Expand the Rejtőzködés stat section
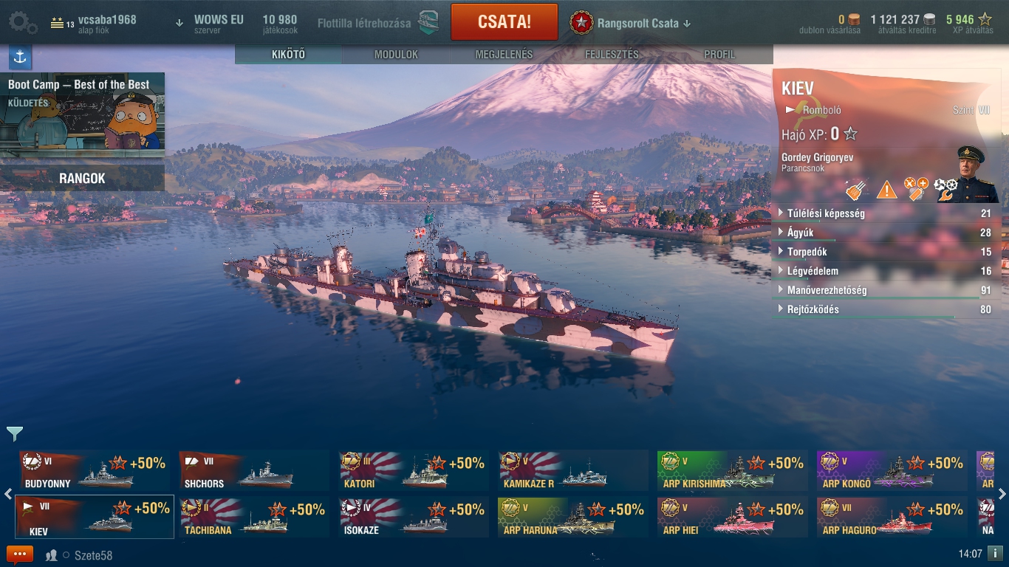This screenshot has height=567, width=1009. click(885, 309)
